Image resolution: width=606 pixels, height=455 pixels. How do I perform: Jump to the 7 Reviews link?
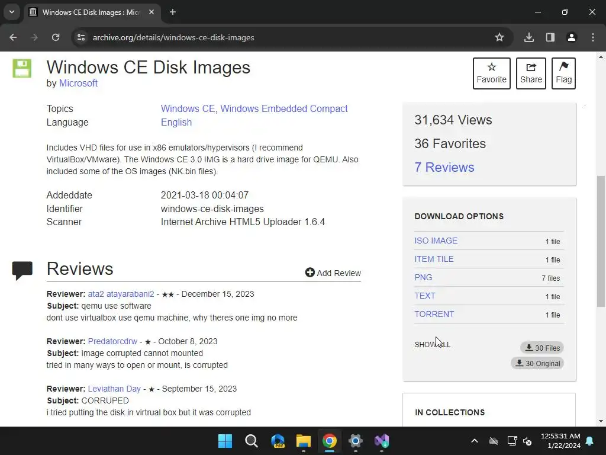click(x=444, y=167)
